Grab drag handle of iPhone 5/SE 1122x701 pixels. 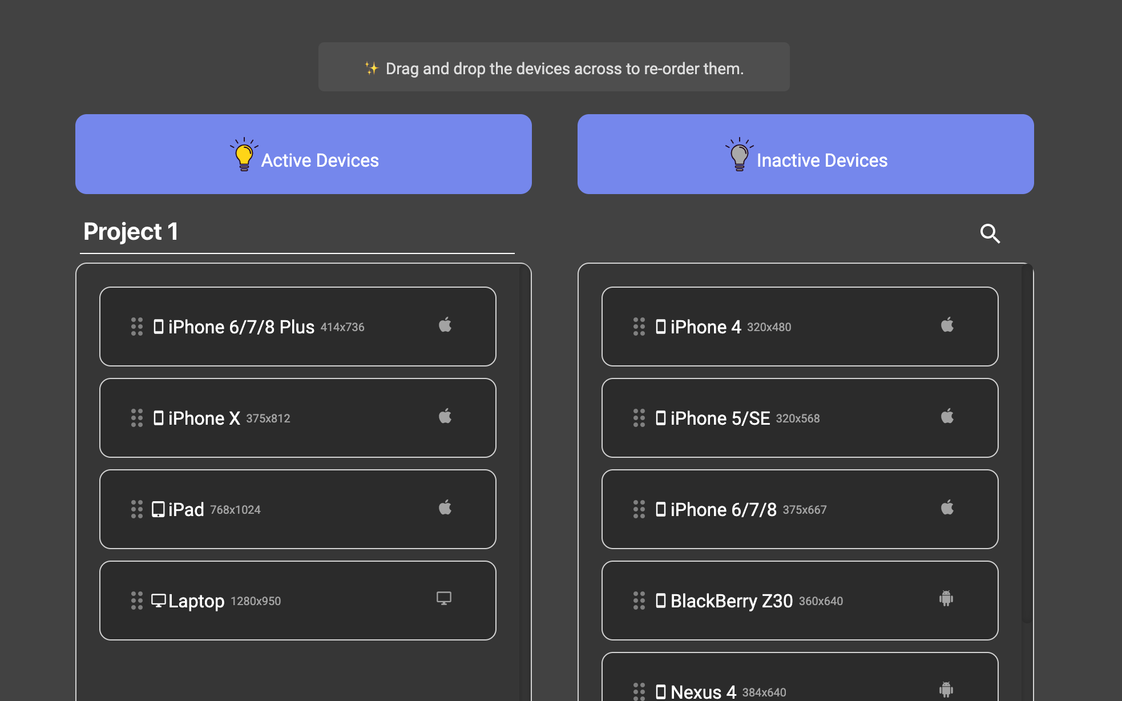pos(639,418)
